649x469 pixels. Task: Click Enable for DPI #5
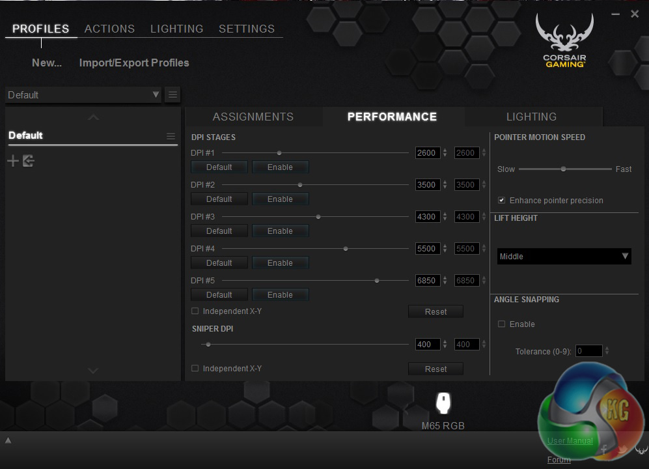(x=280, y=295)
